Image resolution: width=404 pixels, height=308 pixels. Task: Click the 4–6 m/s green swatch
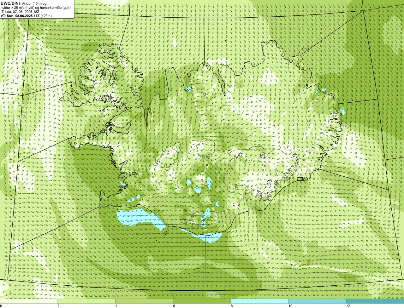[x=145, y=301]
